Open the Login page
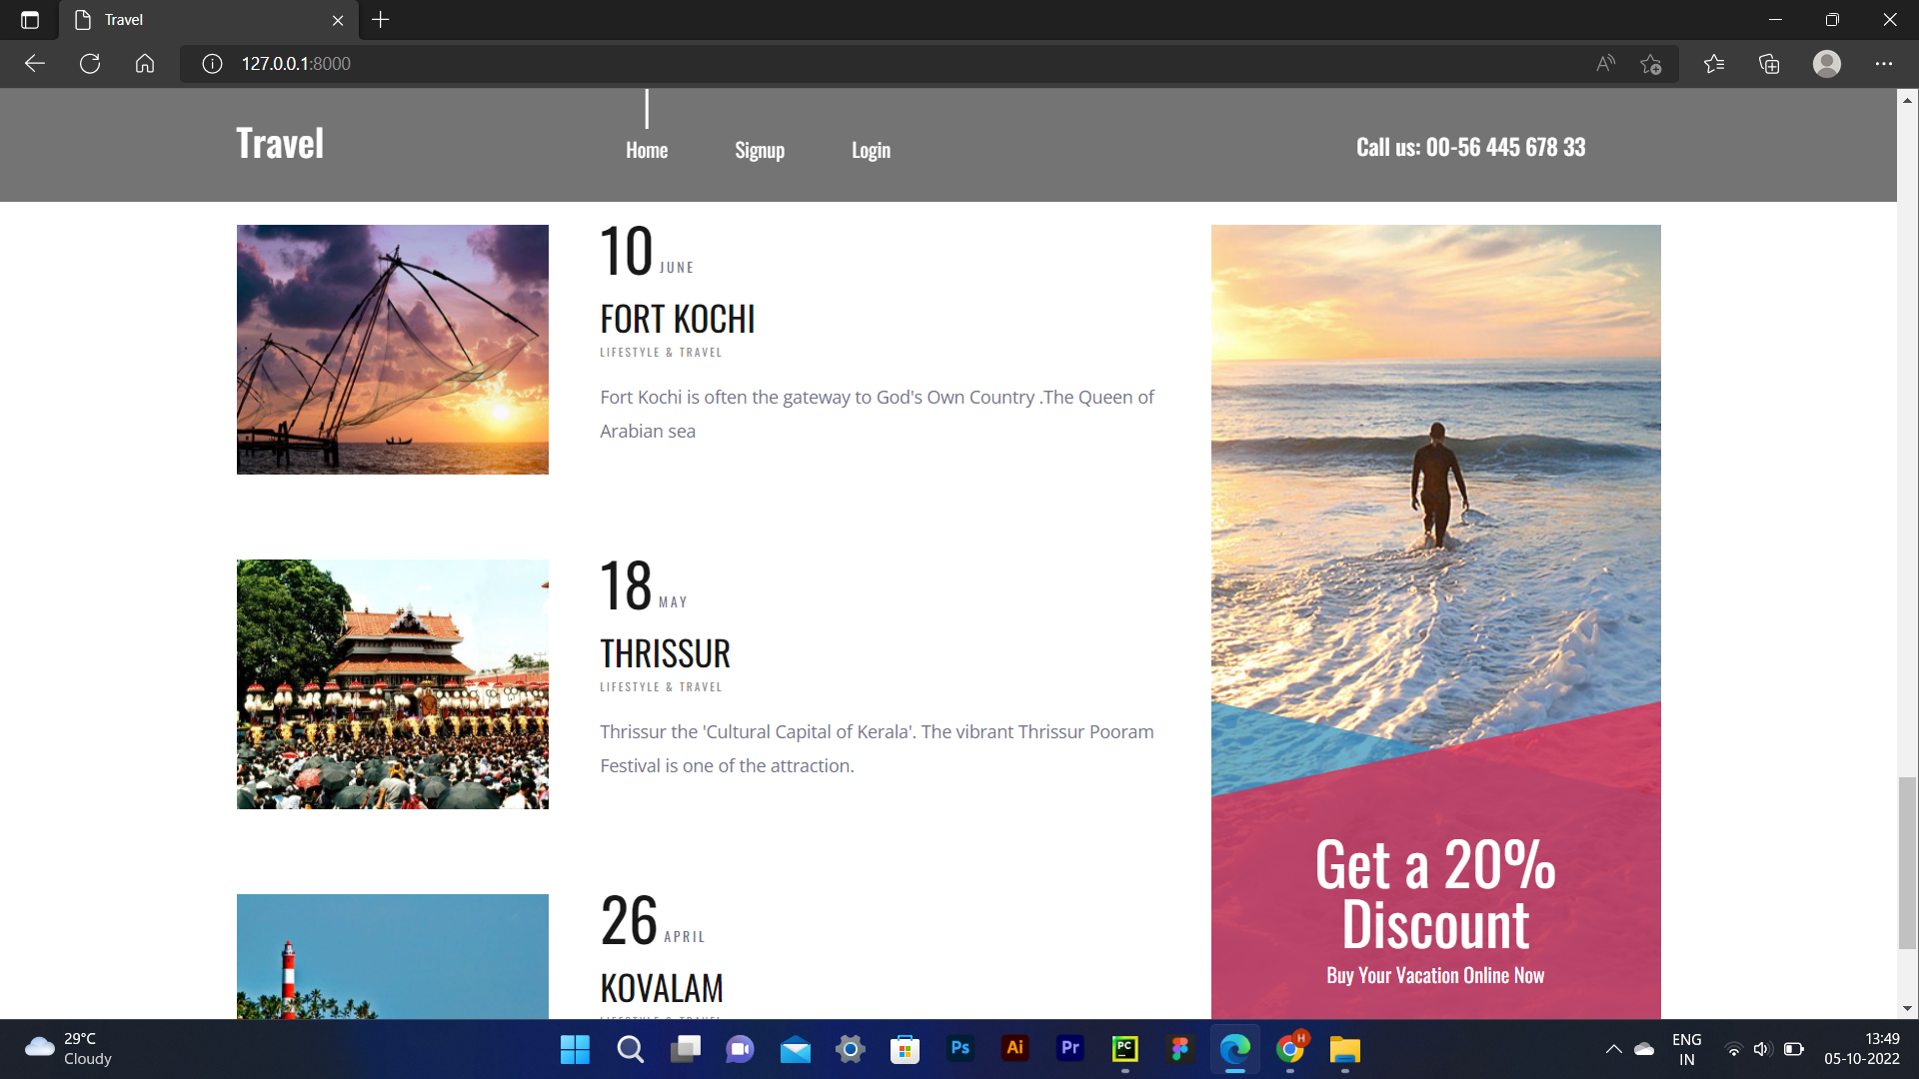Image resolution: width=1919 pixels, height=1079 pixels. pyautogui.click(x=871, y=149)
